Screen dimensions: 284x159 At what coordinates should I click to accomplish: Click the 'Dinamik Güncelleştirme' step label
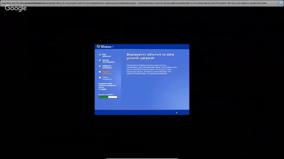click(x=108, y=61)
